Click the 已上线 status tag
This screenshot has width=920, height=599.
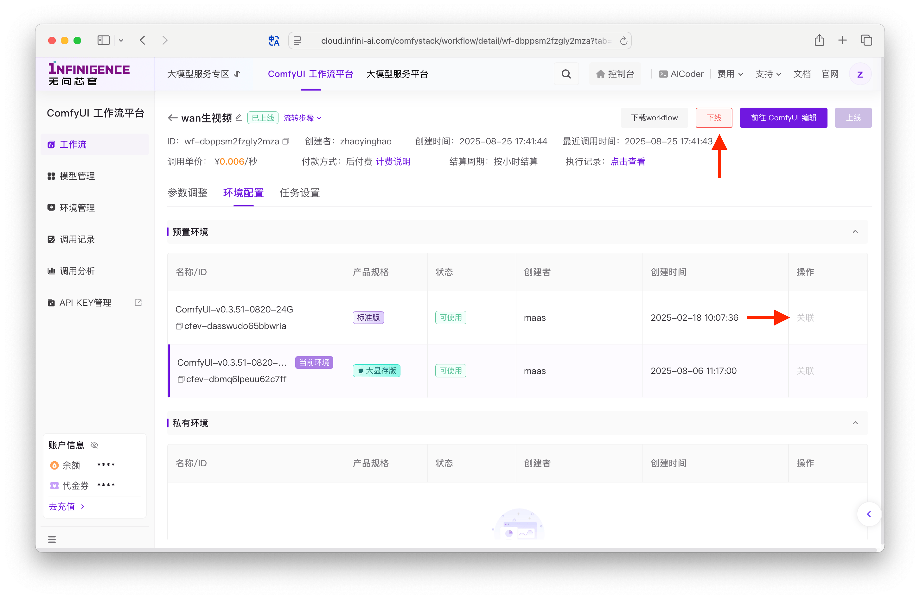(263, 118)
